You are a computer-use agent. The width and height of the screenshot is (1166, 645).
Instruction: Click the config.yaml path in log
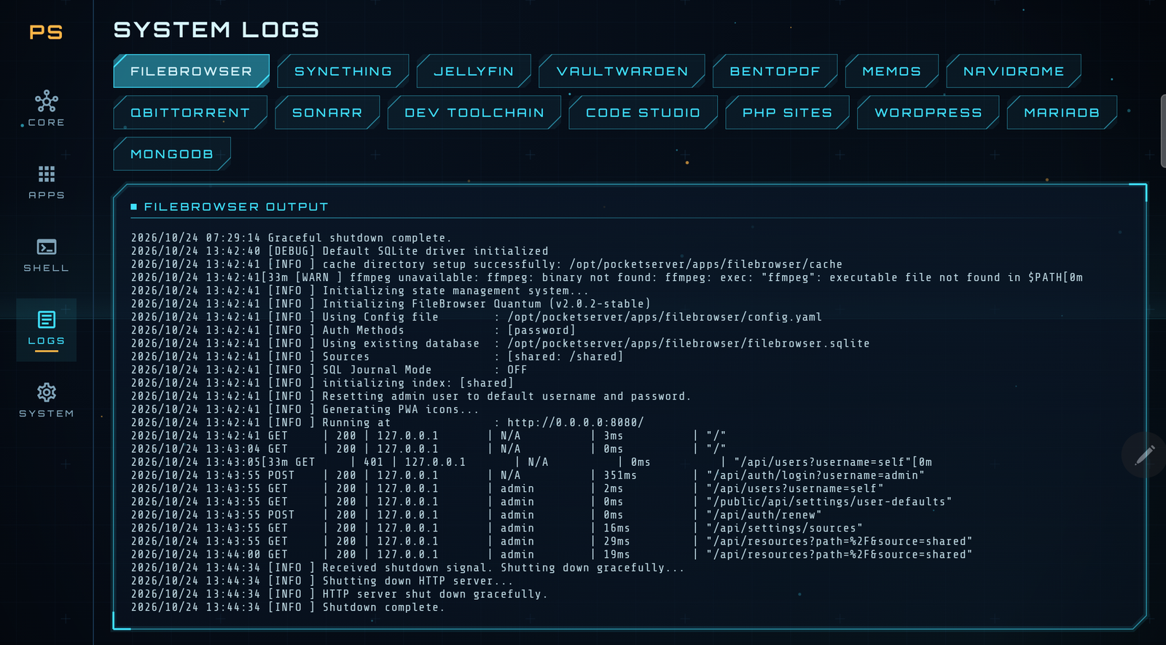(665, 317)
